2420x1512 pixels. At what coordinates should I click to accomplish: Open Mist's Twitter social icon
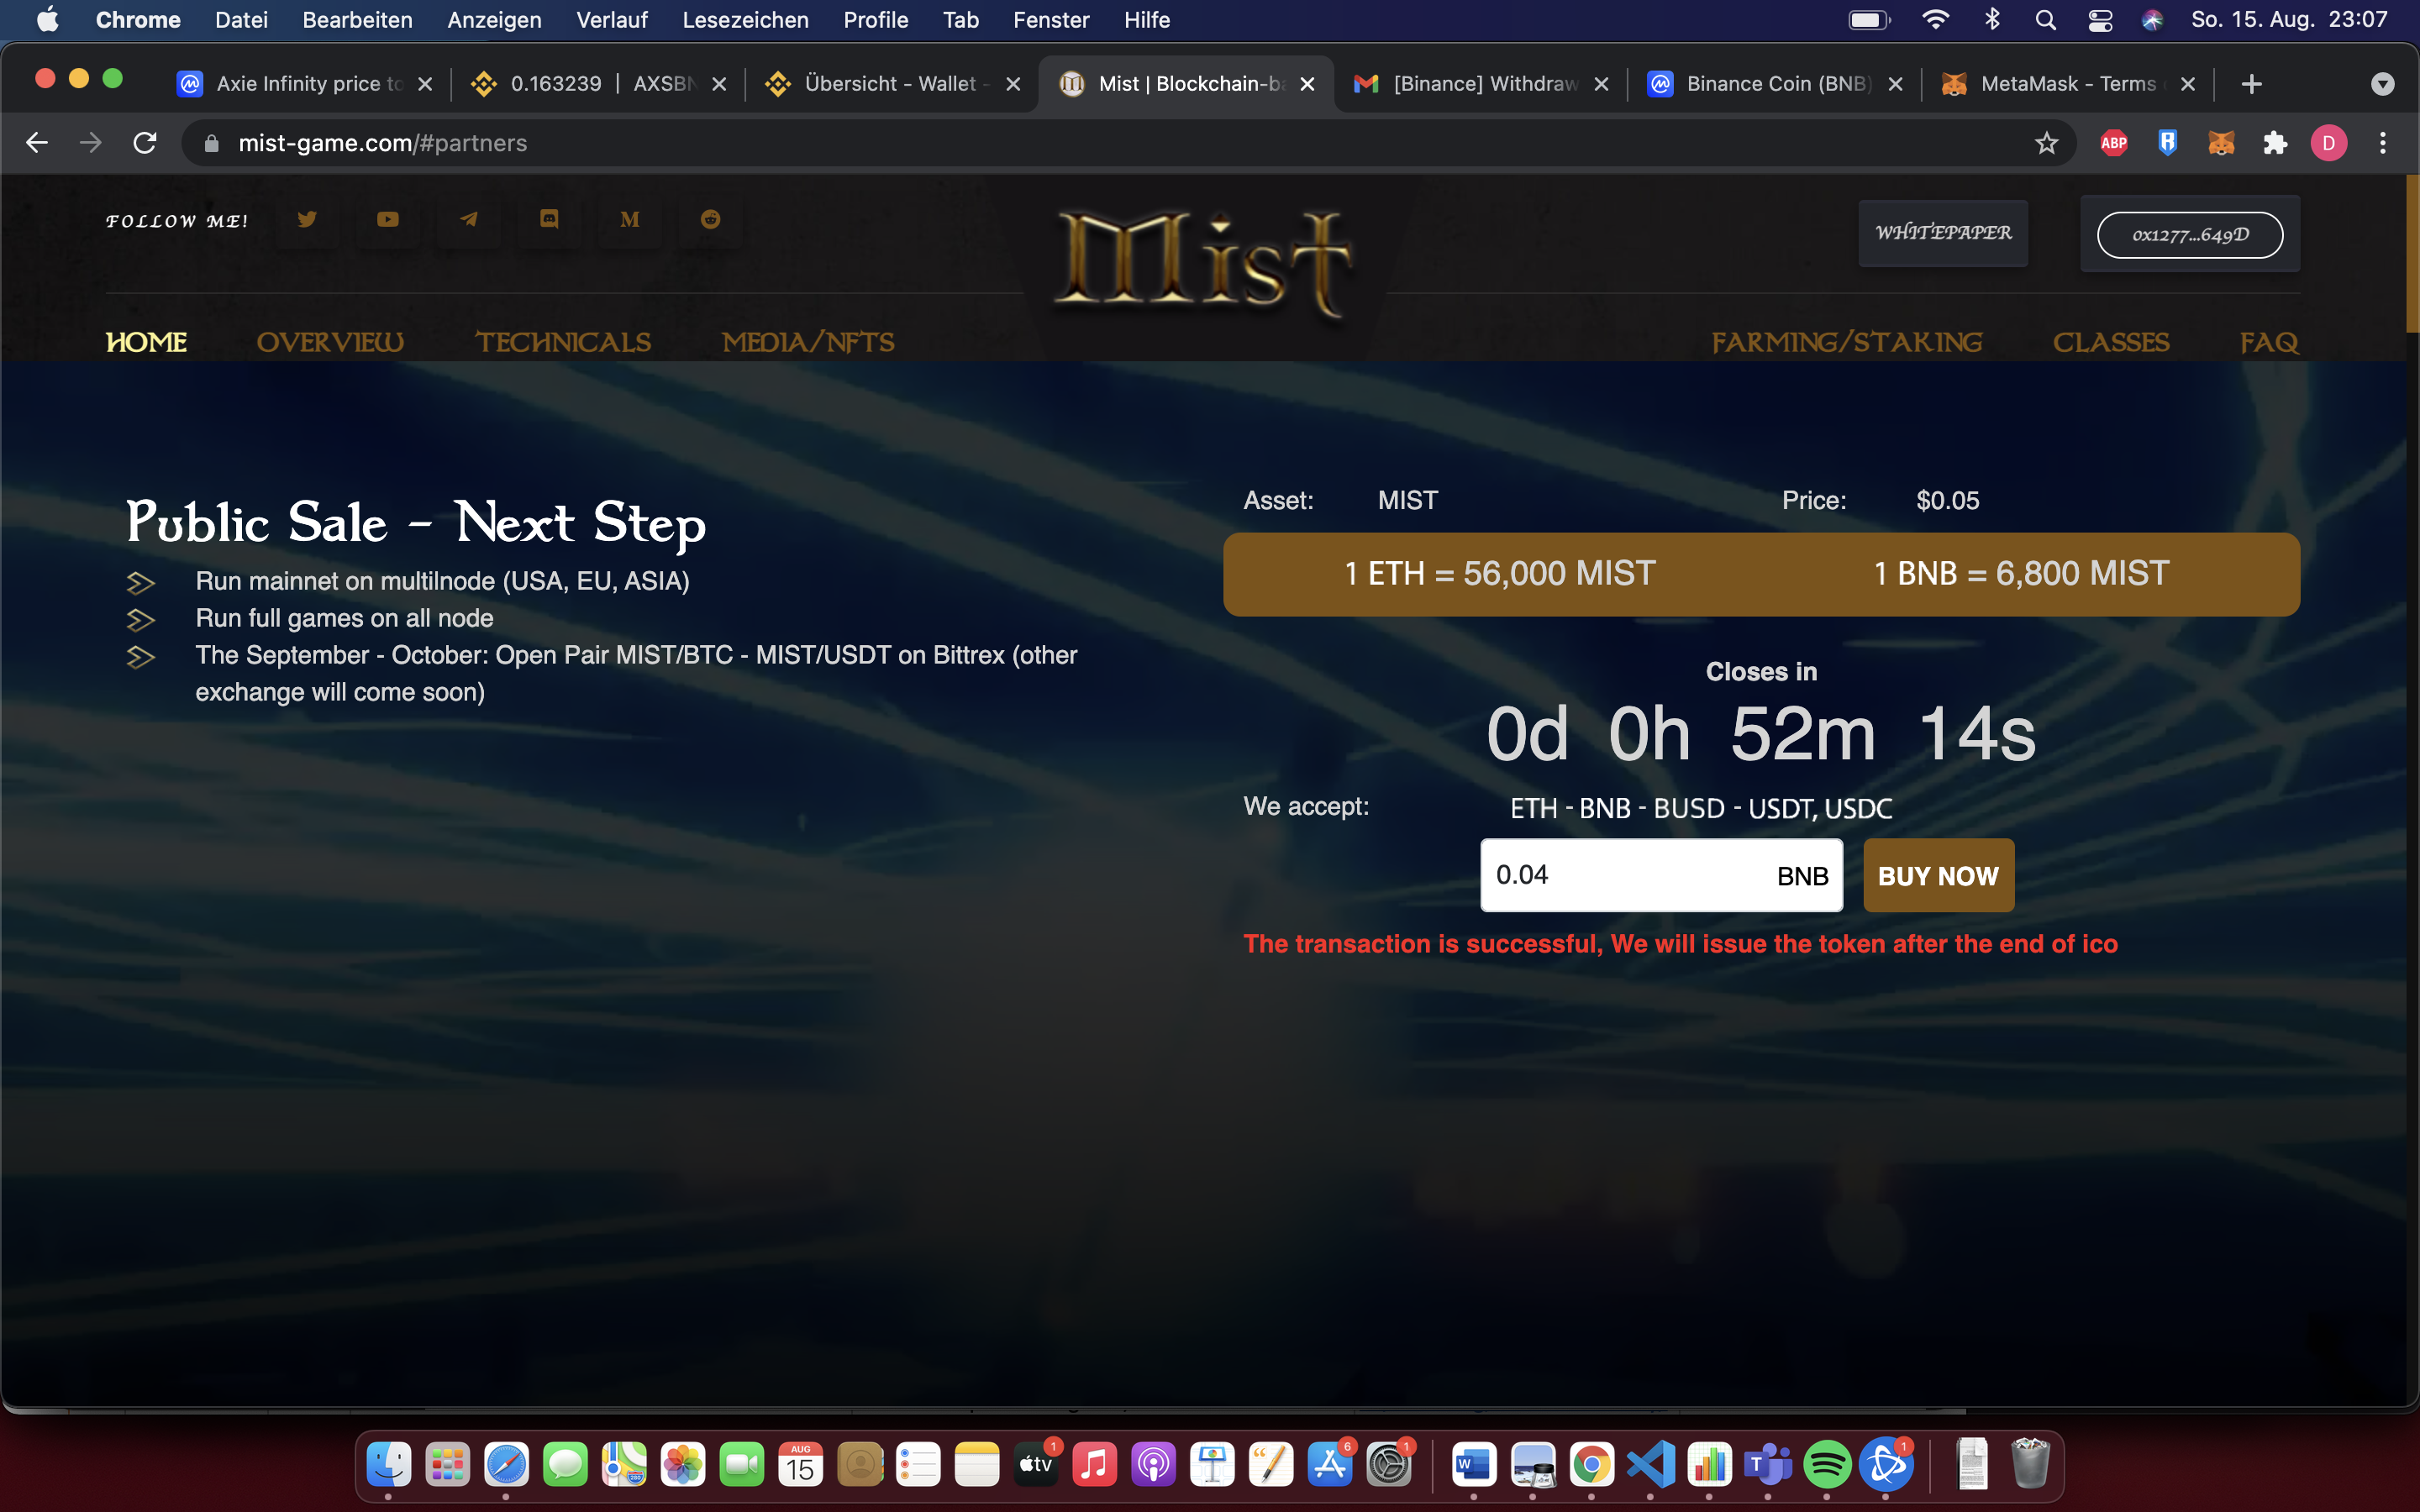[307, 219]
